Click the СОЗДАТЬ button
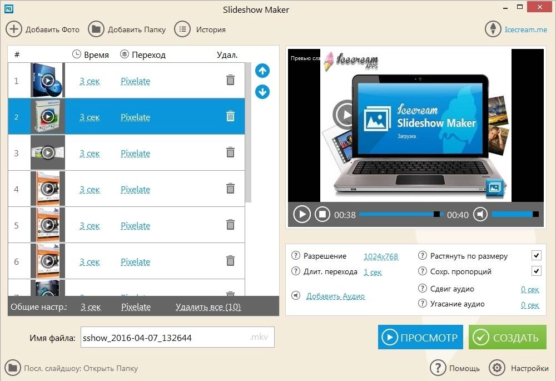556x381 pixels. coord(508,337)
